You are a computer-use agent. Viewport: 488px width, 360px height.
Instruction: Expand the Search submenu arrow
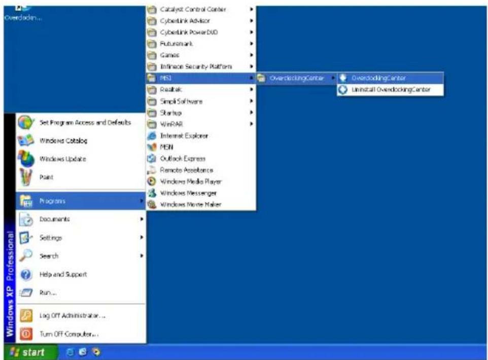(142, 256)
